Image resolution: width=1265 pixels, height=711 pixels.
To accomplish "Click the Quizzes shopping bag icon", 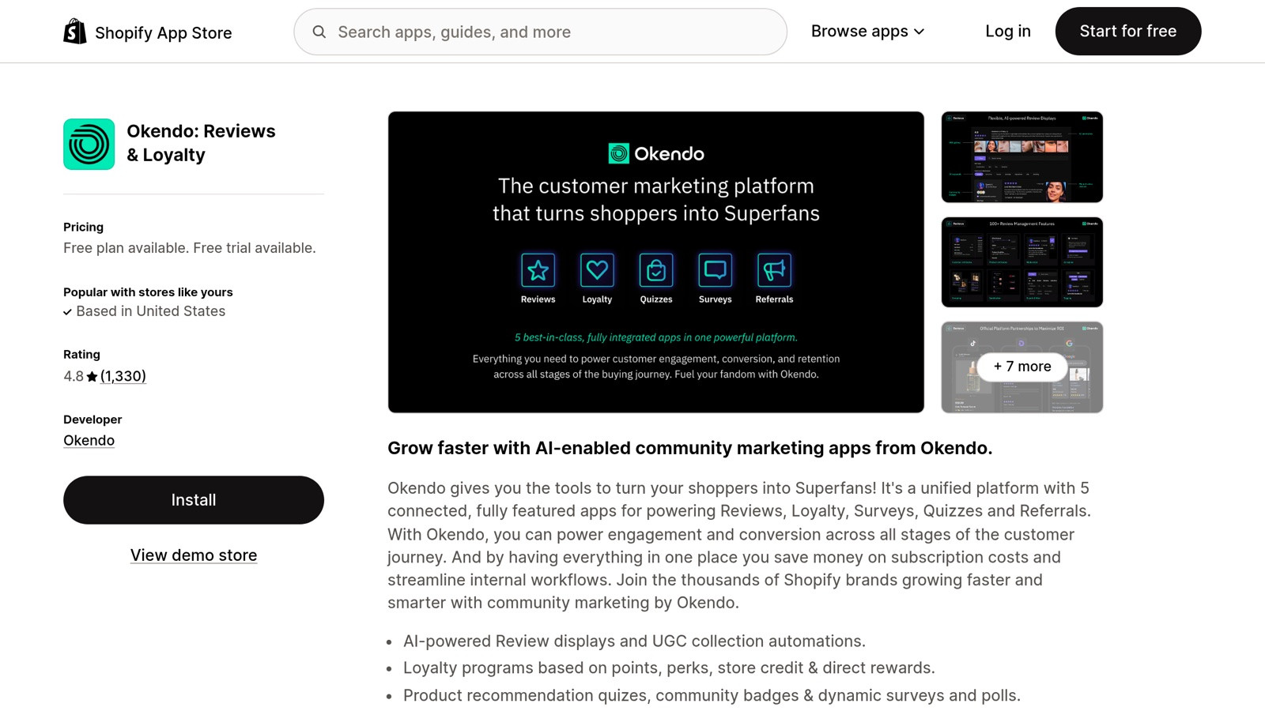I will coord(655,272).
